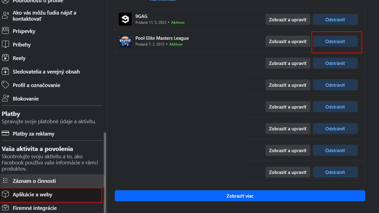Click the Platby za reklamy card icon

coord(5,134)
